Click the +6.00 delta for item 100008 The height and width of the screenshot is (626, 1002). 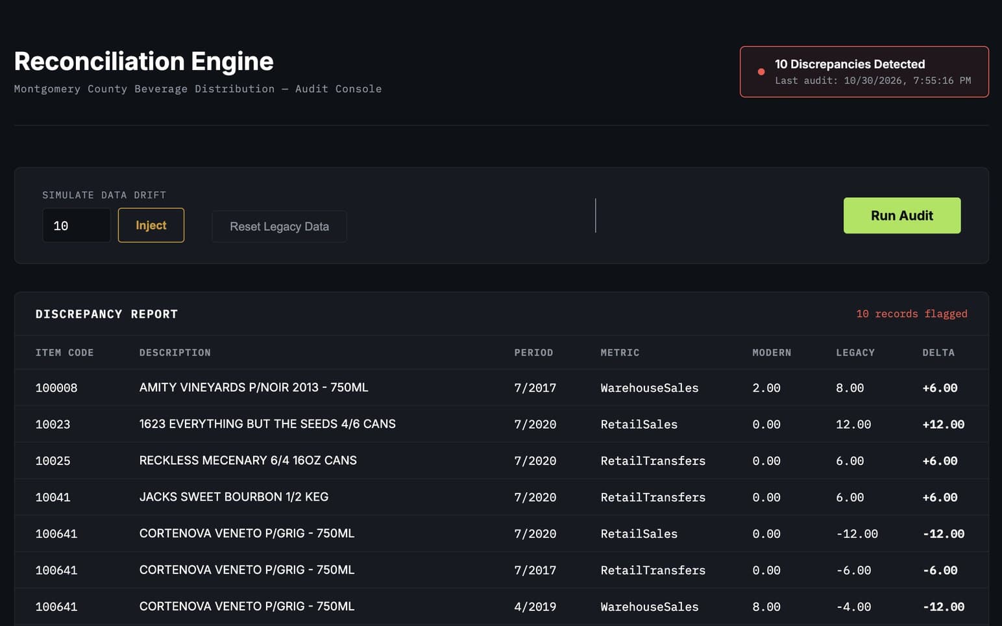[x=940, y=388]
